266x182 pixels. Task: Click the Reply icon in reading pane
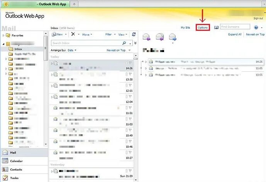coord(147,37)
